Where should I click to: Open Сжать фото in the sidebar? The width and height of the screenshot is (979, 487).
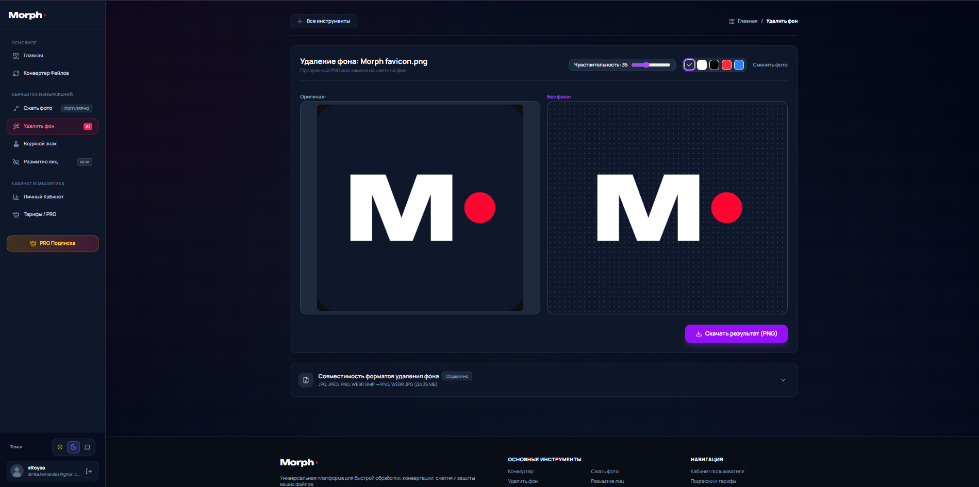point(53,108)
